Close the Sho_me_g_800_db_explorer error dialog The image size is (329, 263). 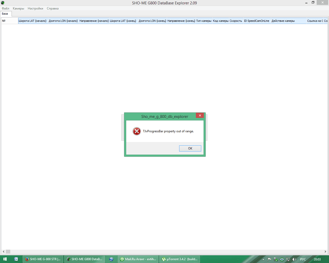[200, 116]
